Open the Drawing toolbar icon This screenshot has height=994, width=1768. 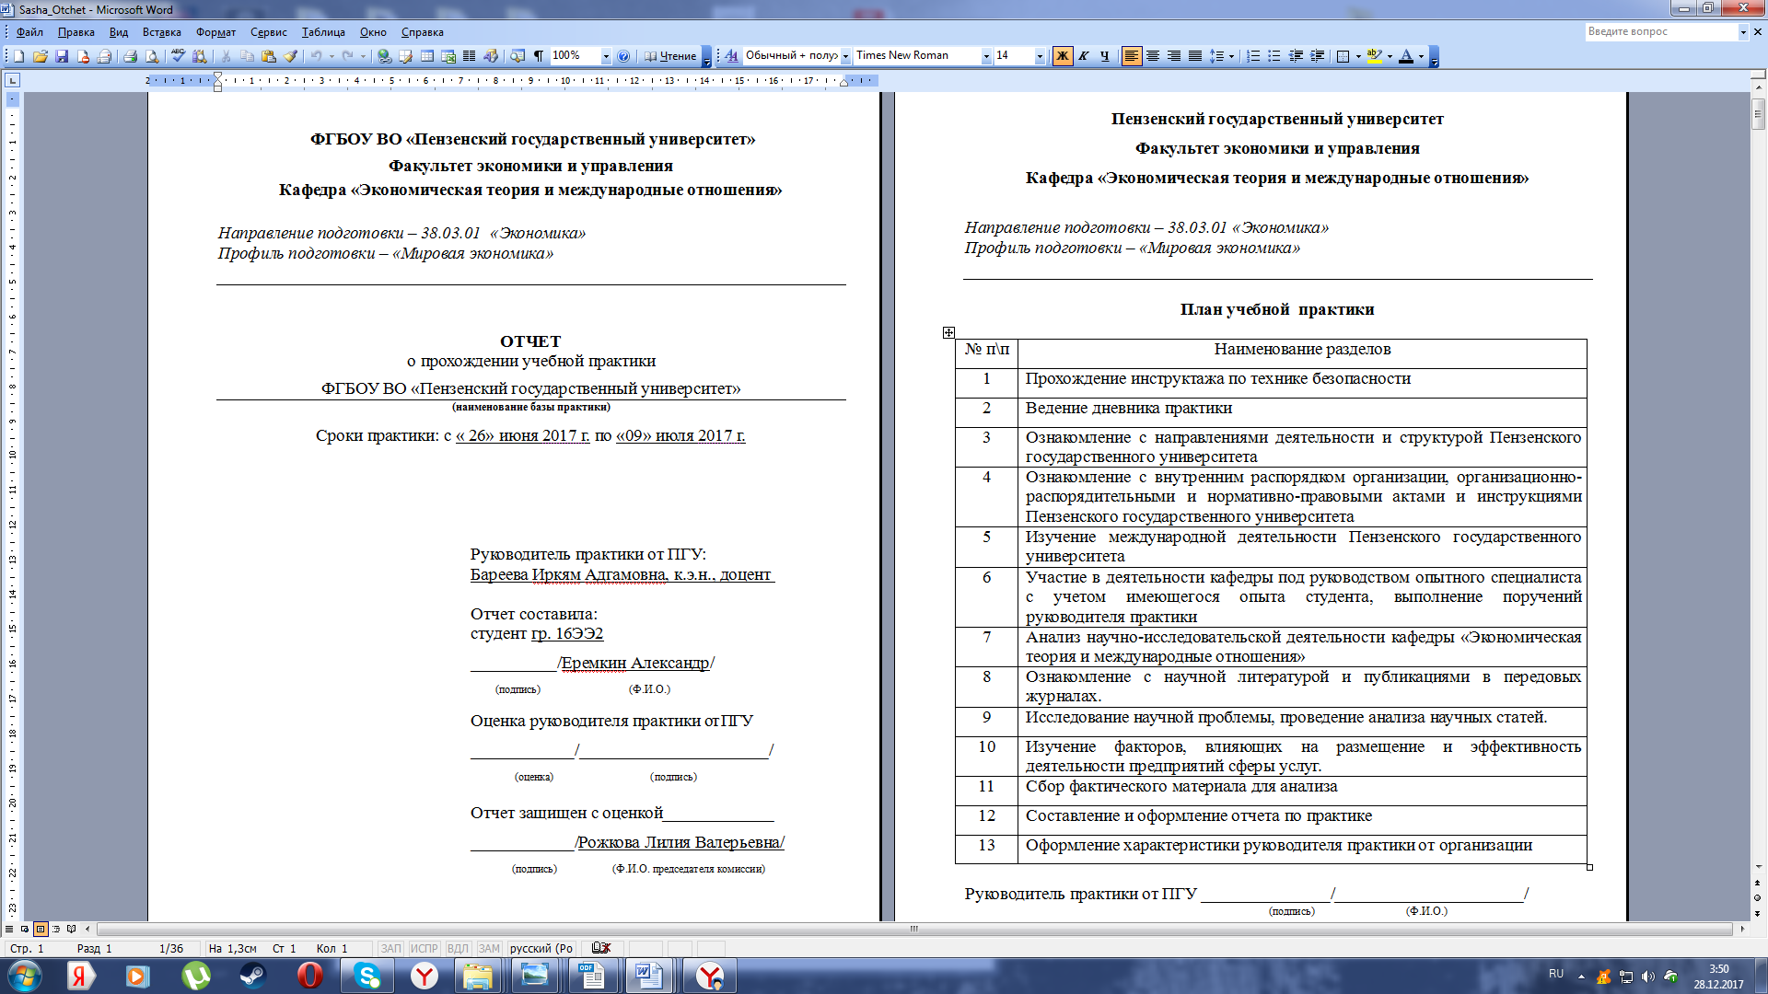click(491, 56)
